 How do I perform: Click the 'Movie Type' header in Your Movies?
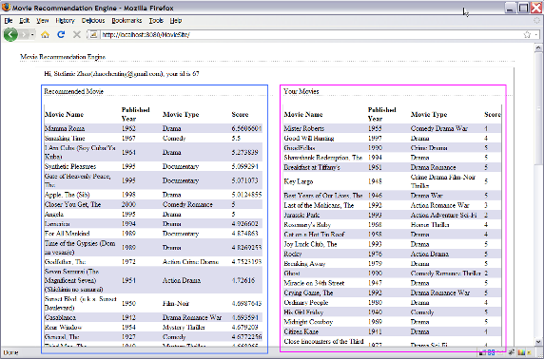[x=429, y=115]
